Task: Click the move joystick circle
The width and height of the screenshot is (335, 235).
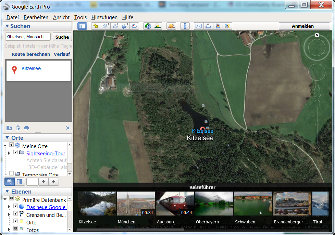Action: click(x=317, y=72)
